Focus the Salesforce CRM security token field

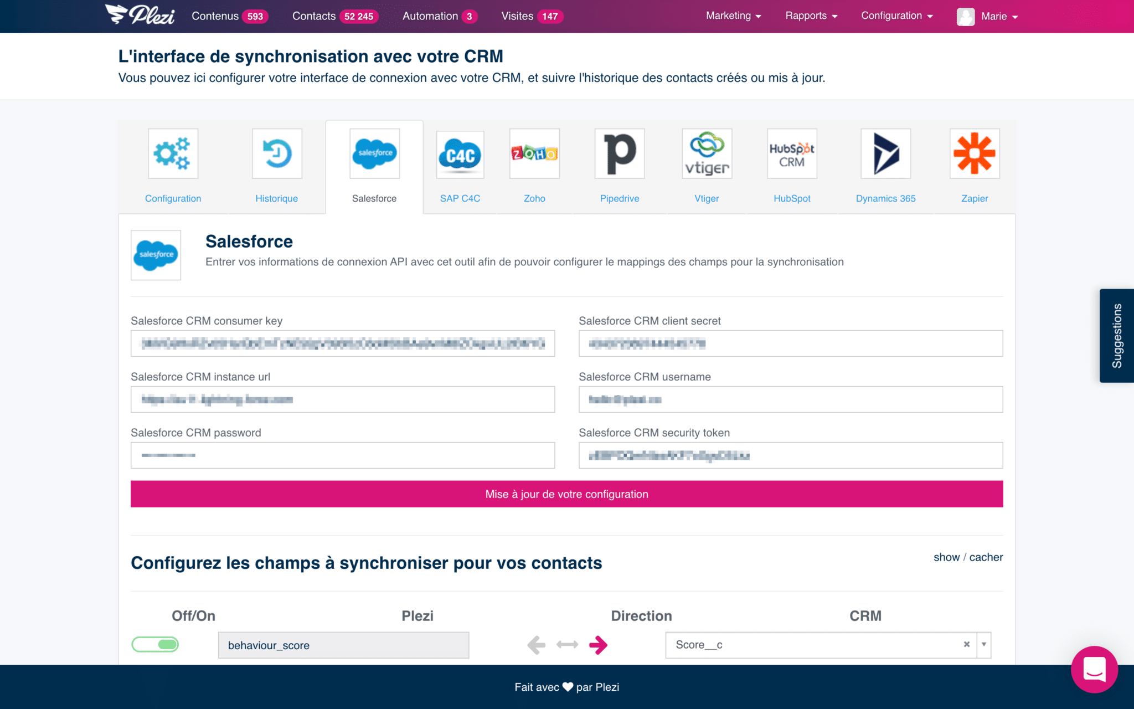[791, 455]
